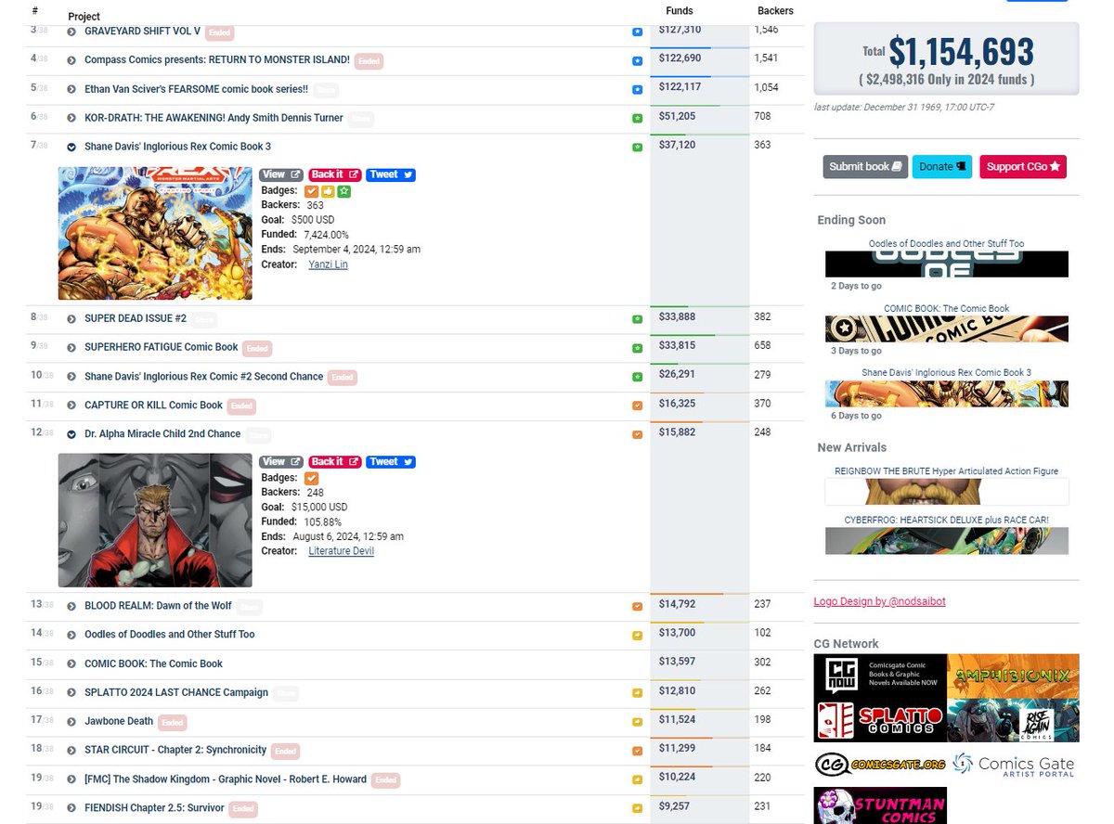Image resolution: width=1114 pixels, height=824 pixels.
Task: Open Ethan Van Sciver's FEARSOME comic title link
Action: point(196,89)
